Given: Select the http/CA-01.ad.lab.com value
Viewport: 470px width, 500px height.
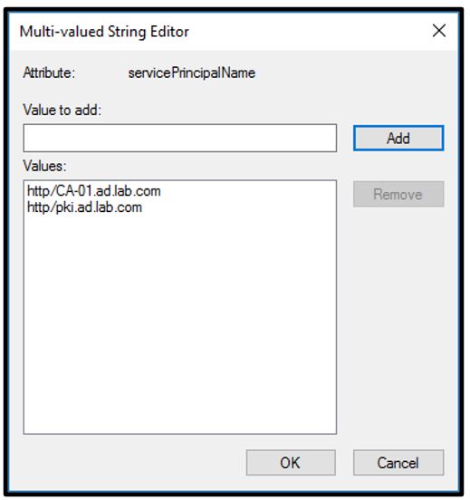Looking at the screenshot, I should click(x=94, y=191).
